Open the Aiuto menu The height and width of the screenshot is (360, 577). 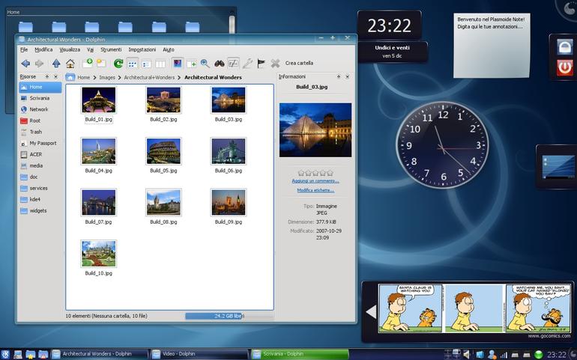(169, 49)
